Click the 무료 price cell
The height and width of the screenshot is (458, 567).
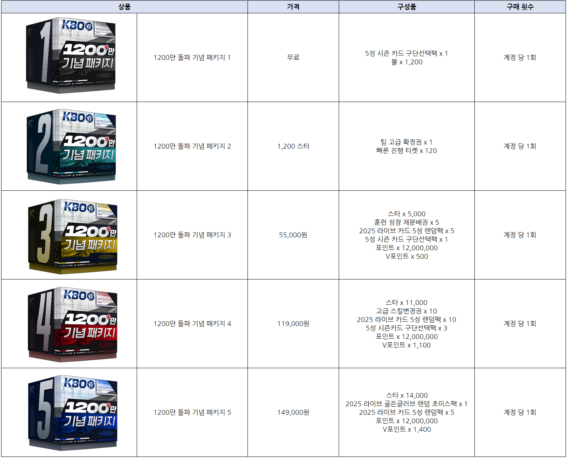[293, 58]
